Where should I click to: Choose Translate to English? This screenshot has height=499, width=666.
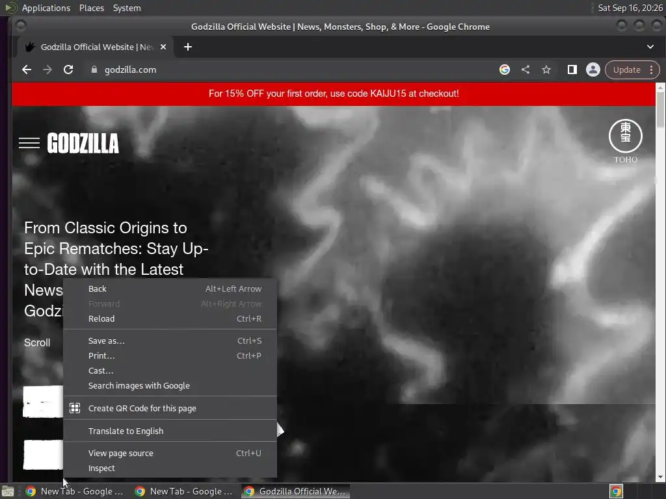(170, 431)
